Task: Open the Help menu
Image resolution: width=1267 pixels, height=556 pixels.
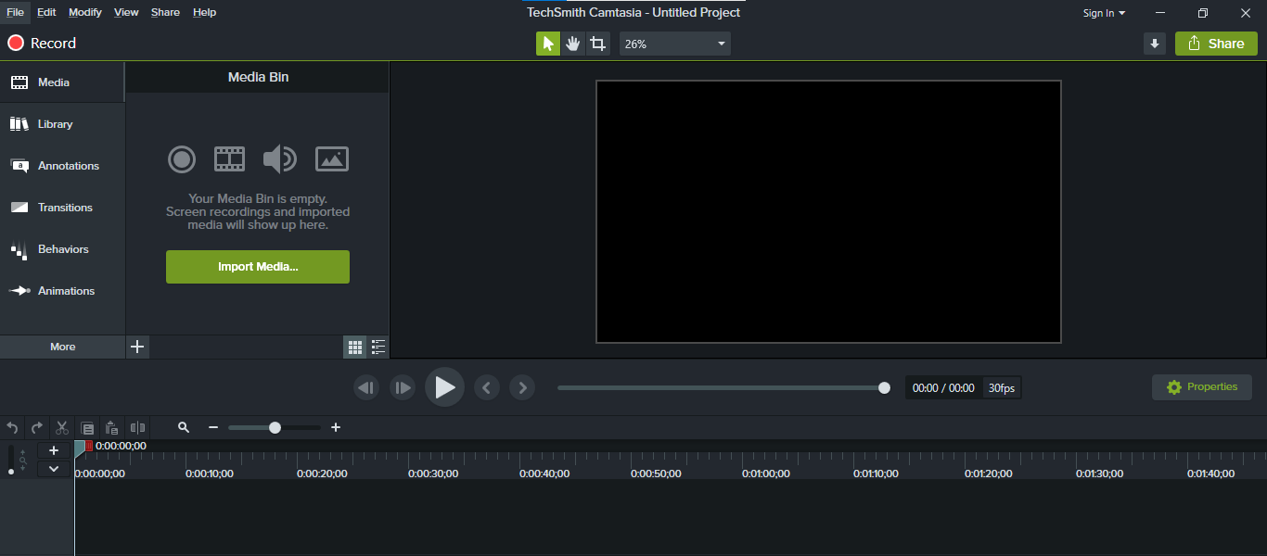Action: pyautogui.click(x=204, y=12)
